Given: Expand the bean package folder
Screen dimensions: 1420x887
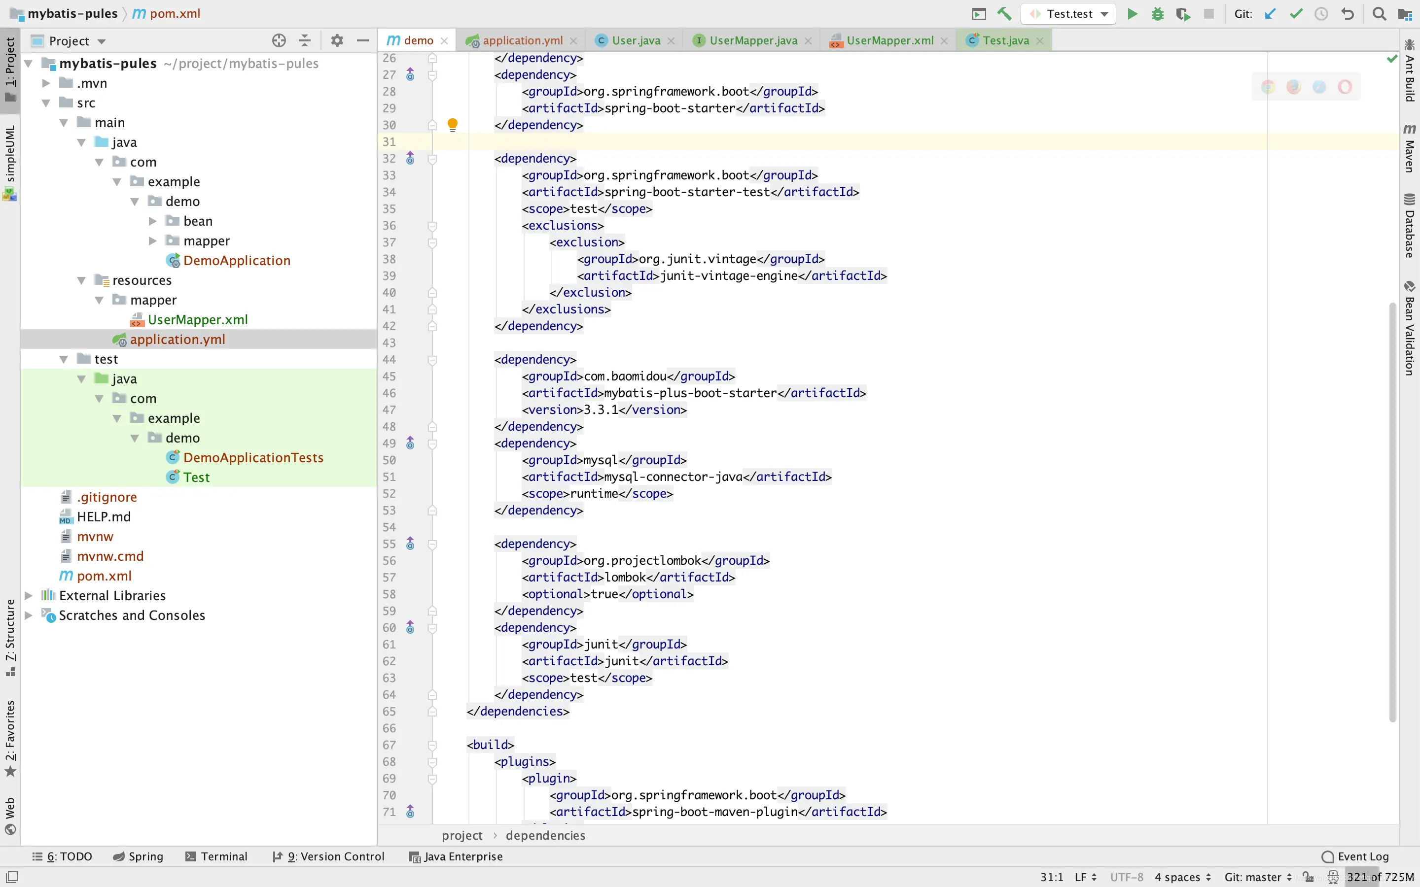Looking at the screenshot, I should pyautogui.click(x=152, y=221).
